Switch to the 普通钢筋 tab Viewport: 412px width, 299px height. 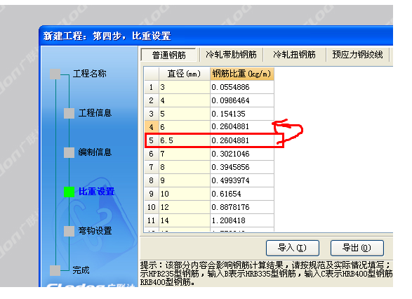coord(168,55)
